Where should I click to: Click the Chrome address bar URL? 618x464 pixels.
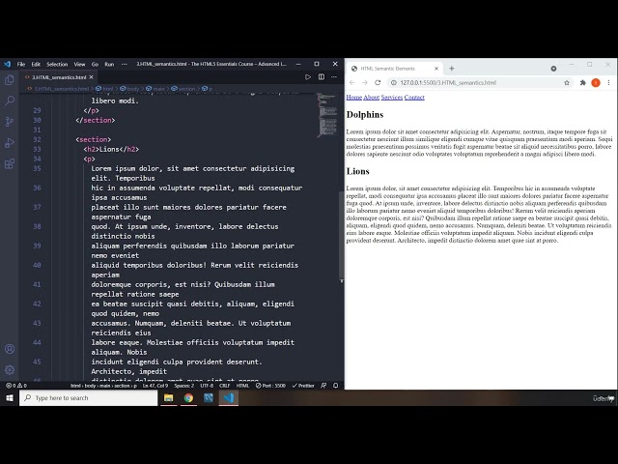[x=448, y=83]
